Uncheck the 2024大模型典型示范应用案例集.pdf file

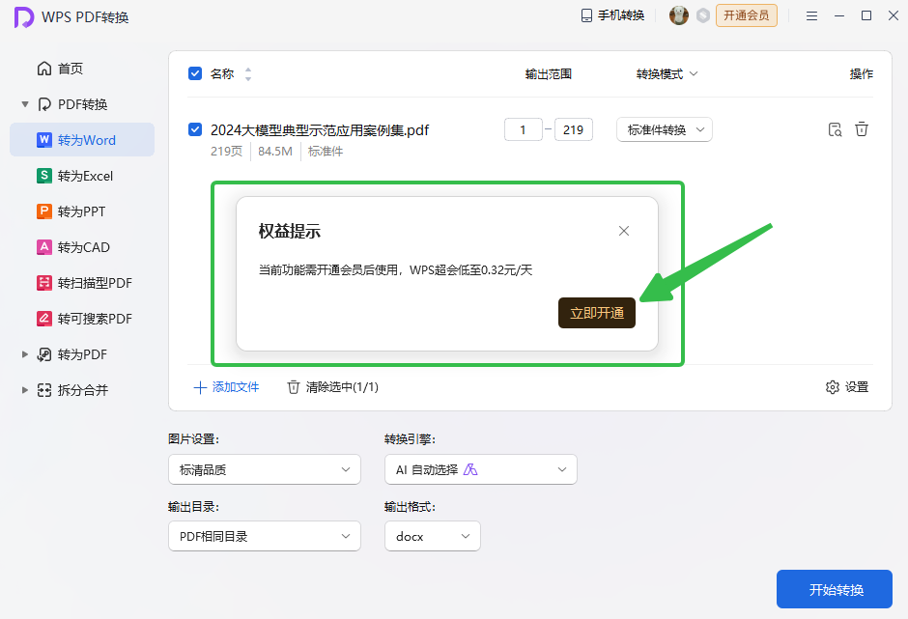[195, 129]
